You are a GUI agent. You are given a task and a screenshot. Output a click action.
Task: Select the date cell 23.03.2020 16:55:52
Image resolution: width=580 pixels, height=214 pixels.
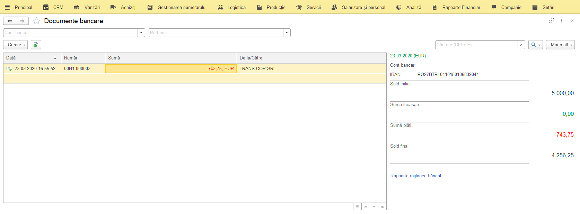click(x=32, y=69)
